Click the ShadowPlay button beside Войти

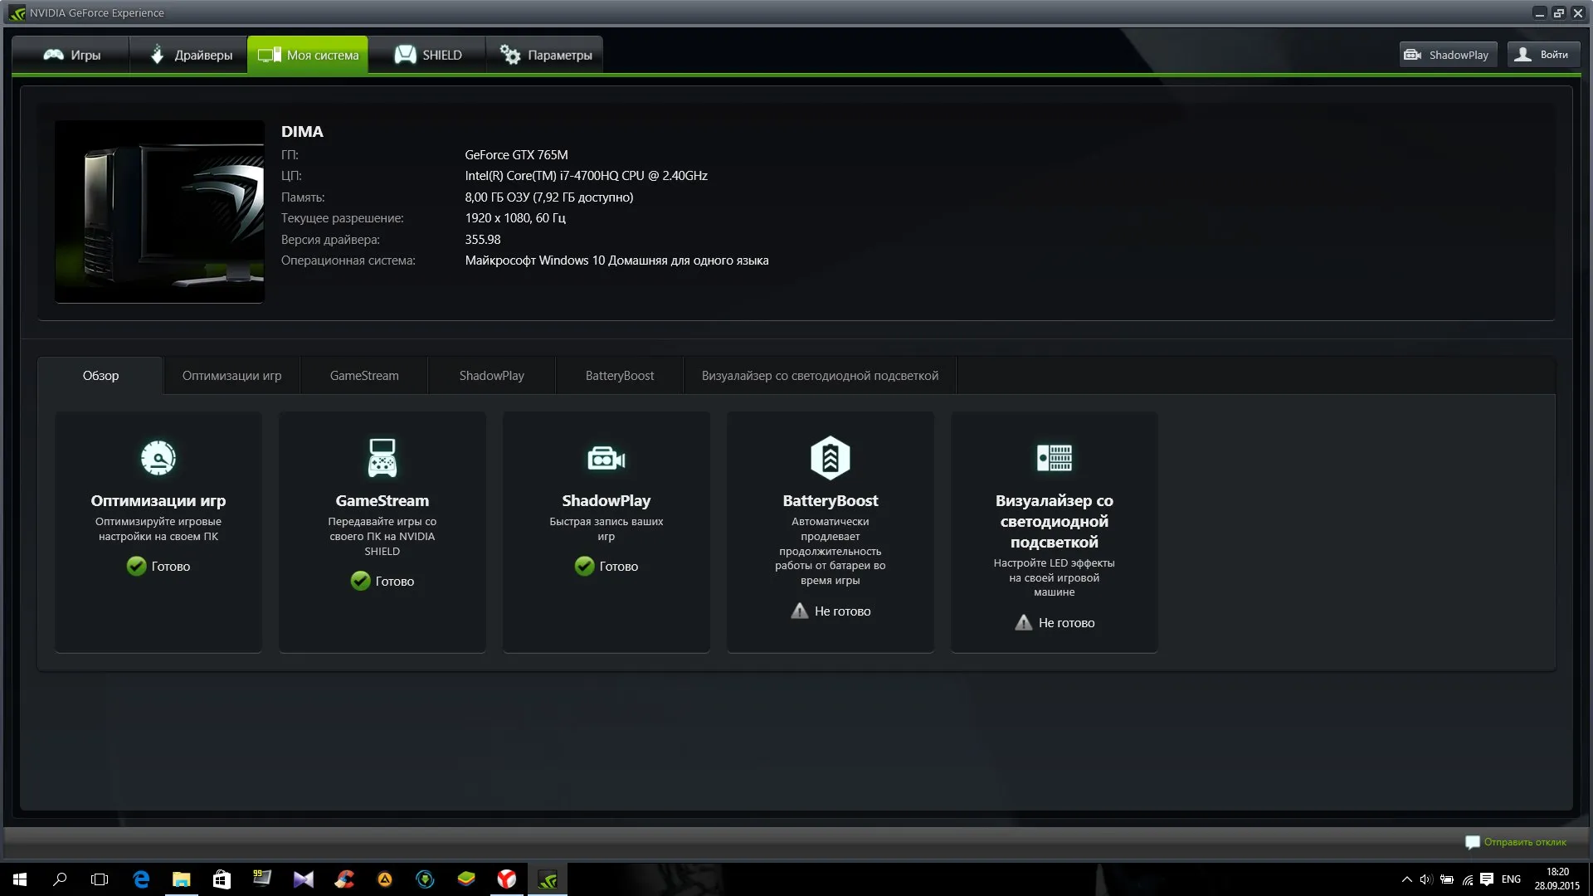point(1448,55)
